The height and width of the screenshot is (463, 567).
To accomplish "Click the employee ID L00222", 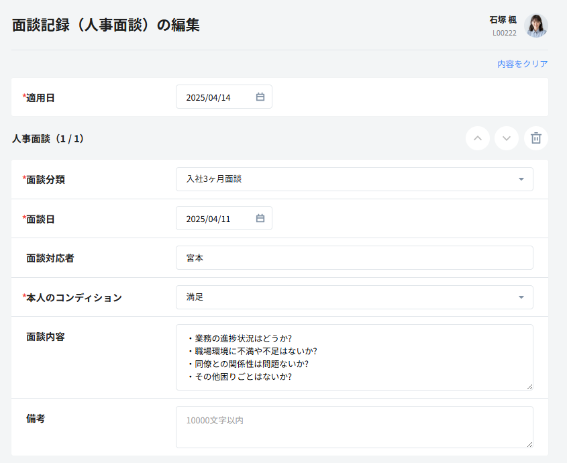I will pyautogui.click(x=504, y=32).
